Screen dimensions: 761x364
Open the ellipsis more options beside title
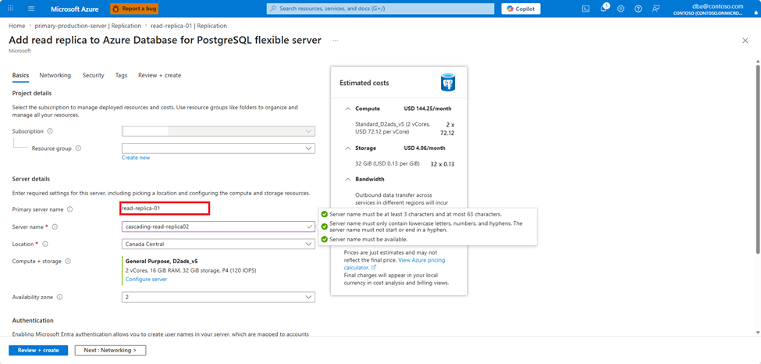coord(335,41)
